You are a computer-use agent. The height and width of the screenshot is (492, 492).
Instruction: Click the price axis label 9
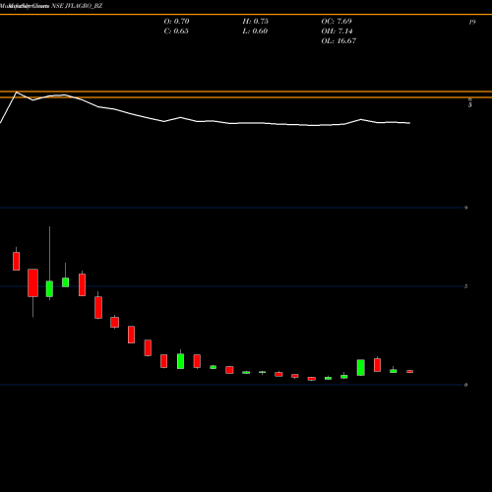(x=465, y=208)
